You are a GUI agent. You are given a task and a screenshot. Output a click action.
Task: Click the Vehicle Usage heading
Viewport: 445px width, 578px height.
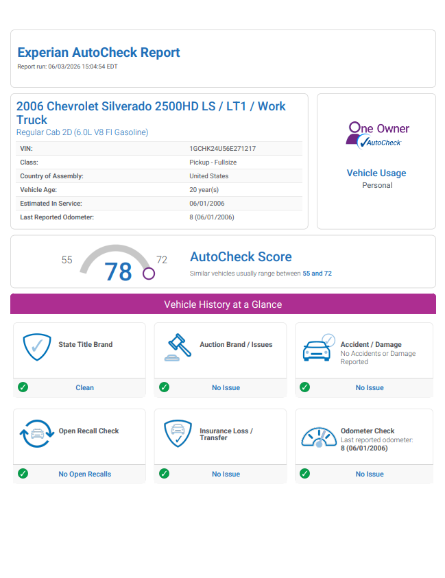tap(376, 173)
